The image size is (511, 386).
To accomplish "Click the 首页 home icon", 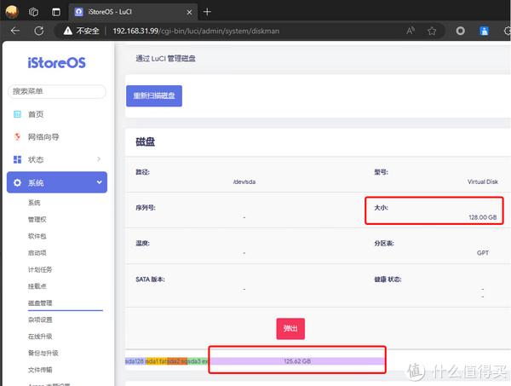I will pos(17,114).
